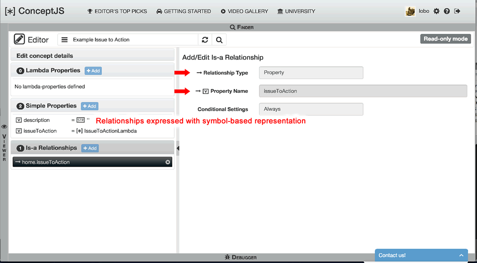Go to the Video Gallery
477x263 pixels.
point(244,11)
